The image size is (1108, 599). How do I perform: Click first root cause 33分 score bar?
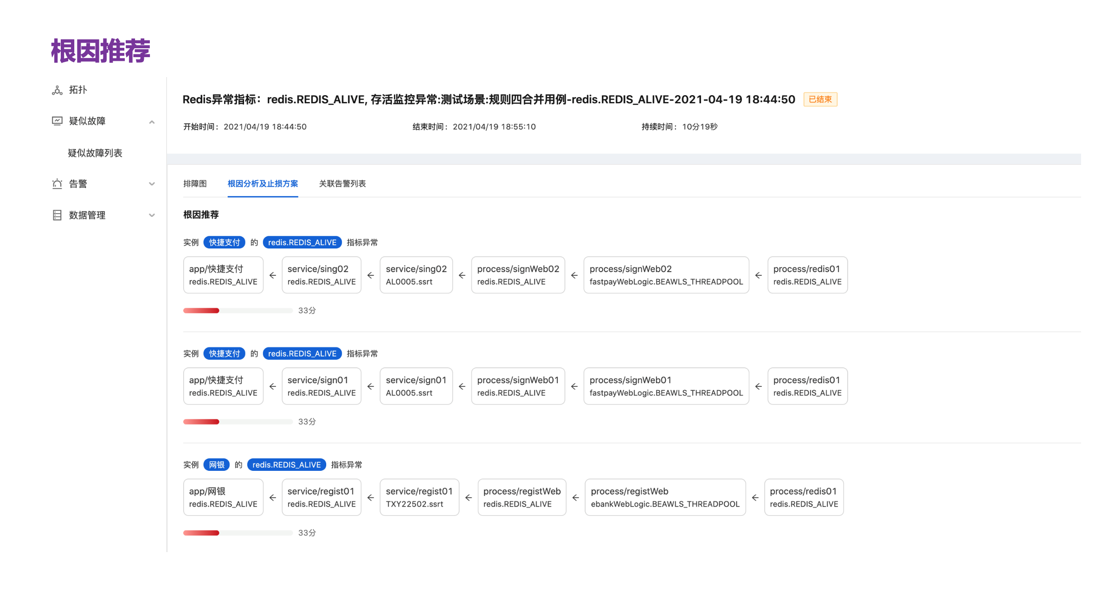tap(238, 311)
